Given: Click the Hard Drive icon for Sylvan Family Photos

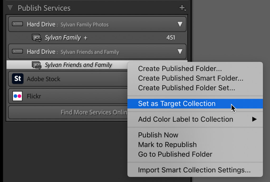Looking at the screenshot, I should pyautogui.click(x=17, y=24).
